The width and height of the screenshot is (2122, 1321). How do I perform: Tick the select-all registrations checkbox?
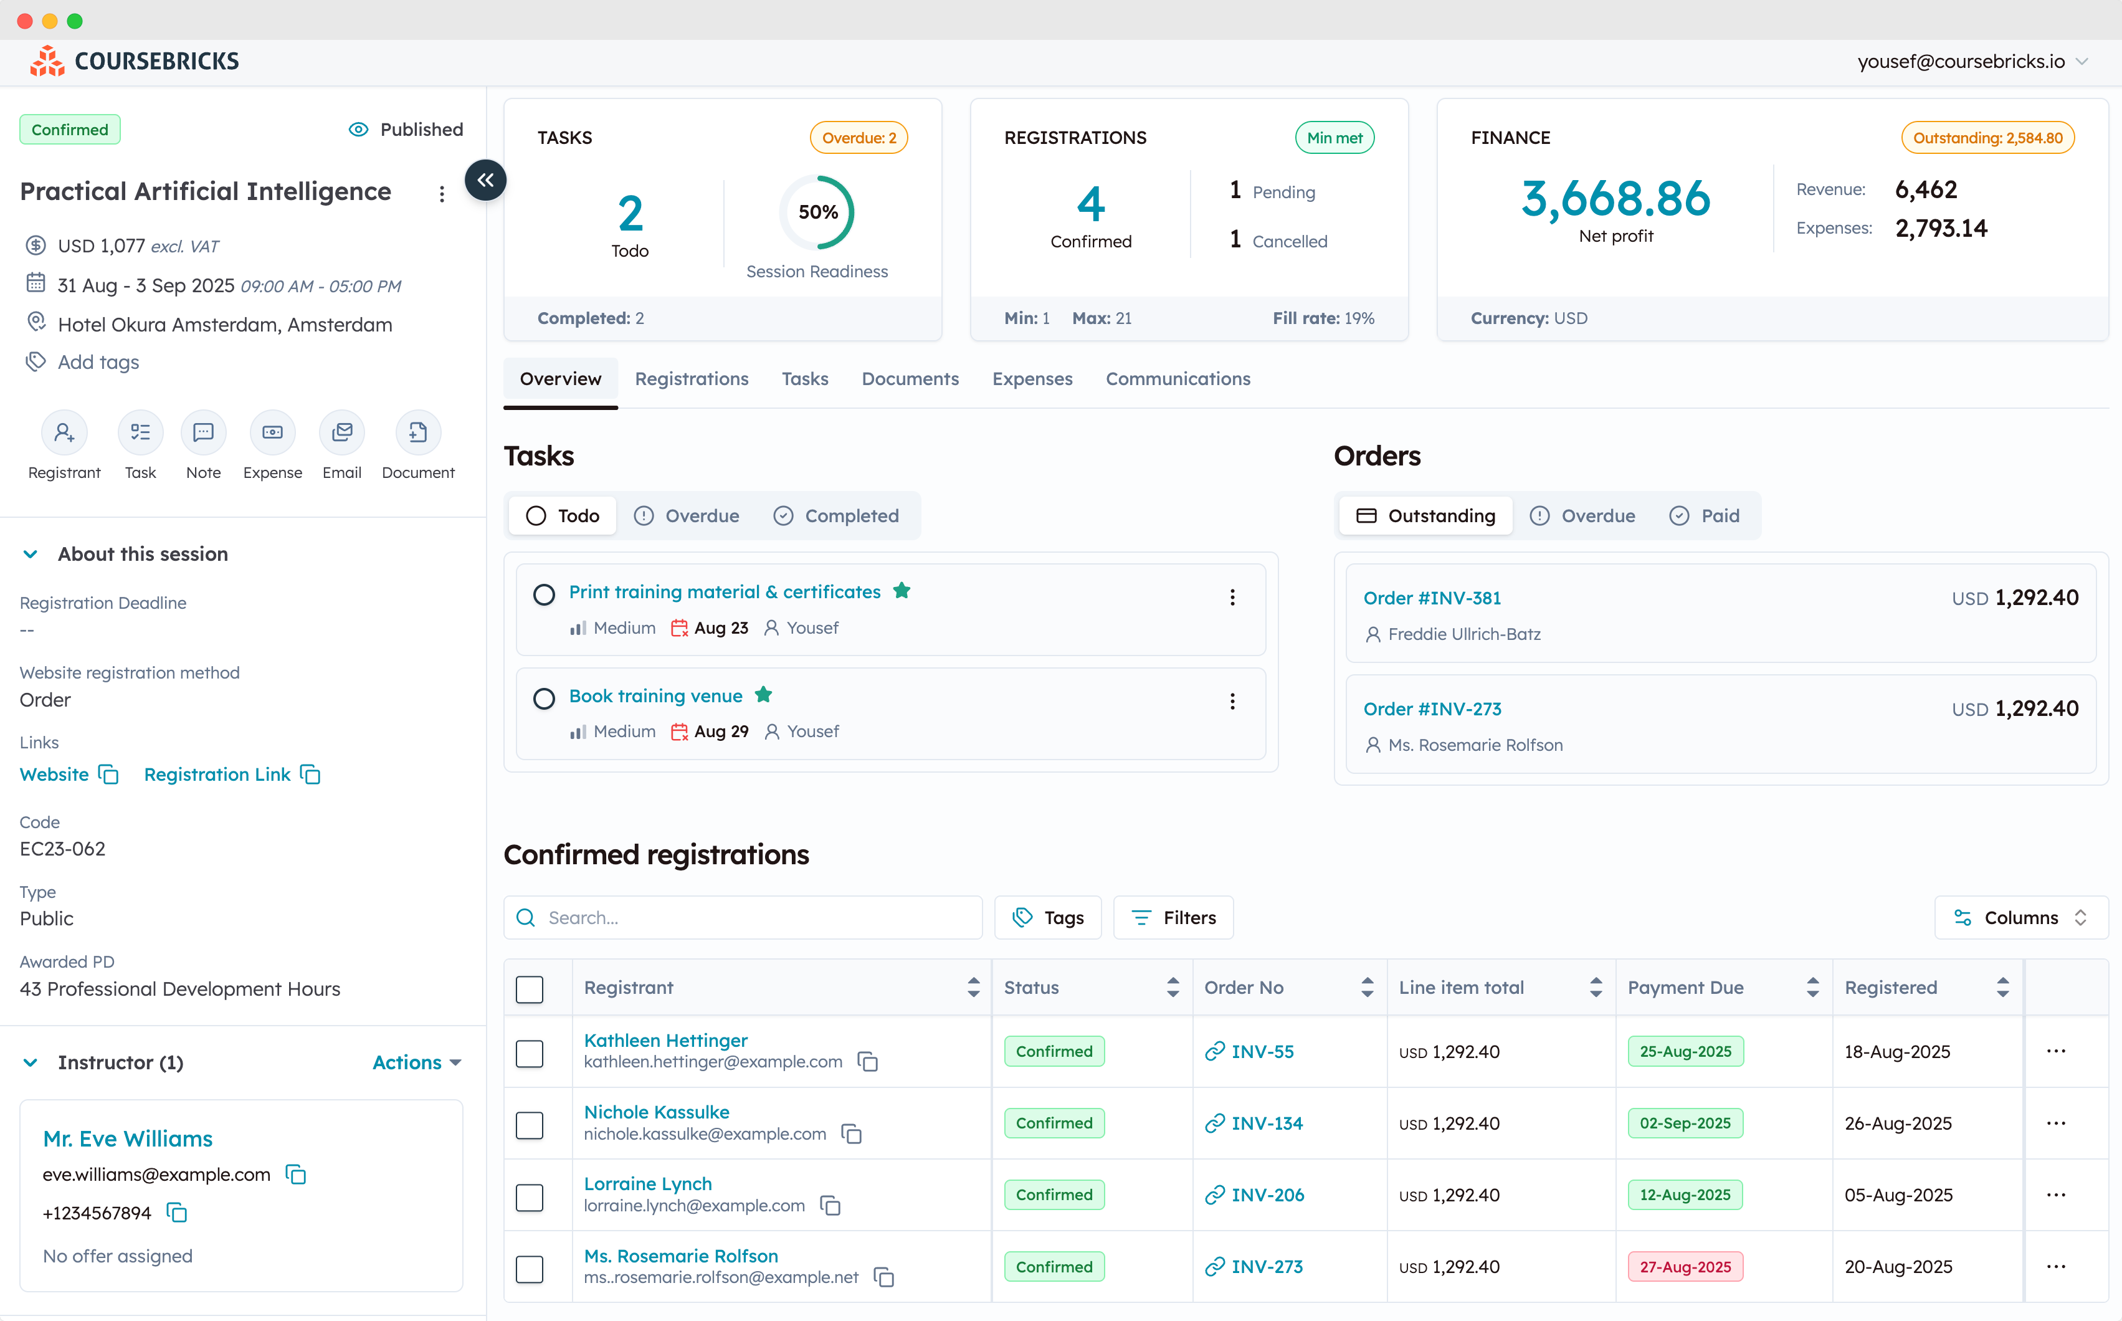(530, 989)
